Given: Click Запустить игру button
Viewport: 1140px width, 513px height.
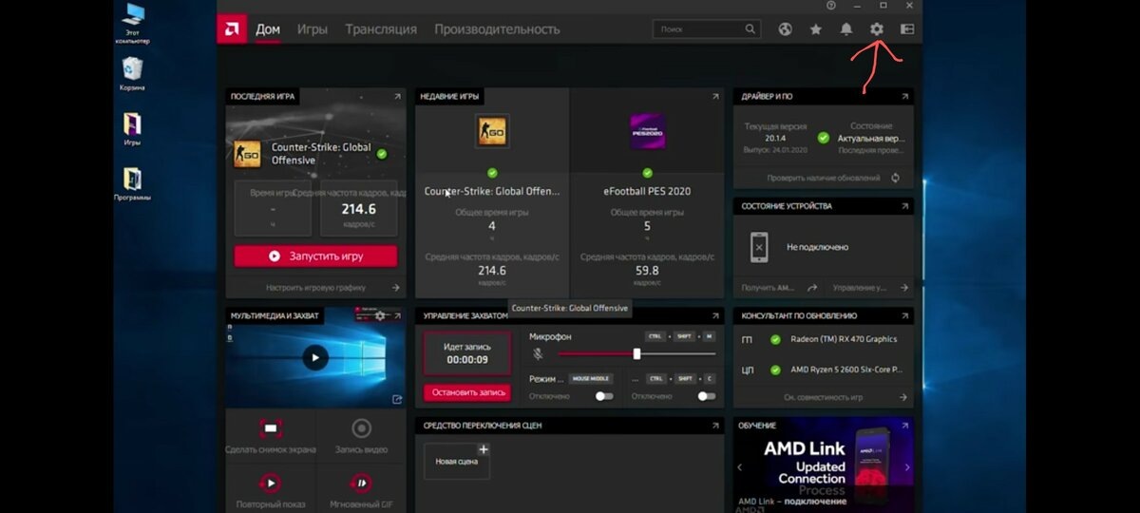Looking at the screenshot, I should coord(316,256).
